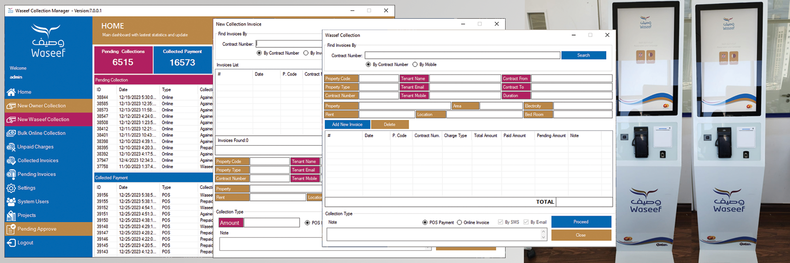The image size is (790, 263).
Task: Select pending collection row 38844
Action: coord(154,98)
